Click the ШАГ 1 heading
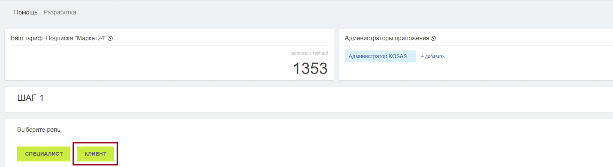This screenshot has width=613, height=167. point(30,98)
